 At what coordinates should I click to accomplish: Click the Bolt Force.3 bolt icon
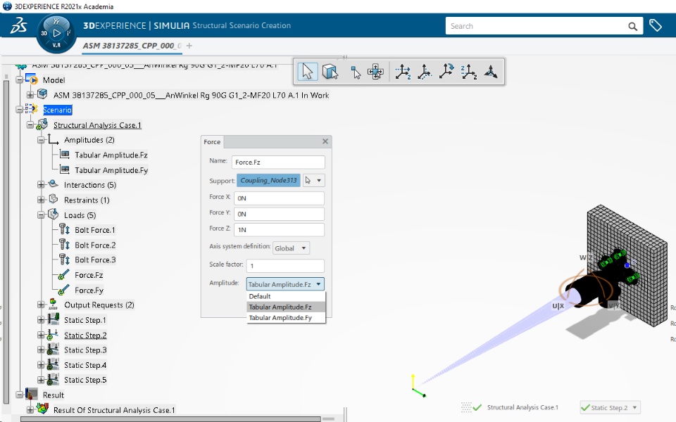click(64, 260)
